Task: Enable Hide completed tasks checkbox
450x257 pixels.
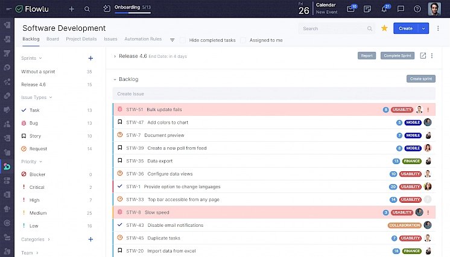Action: [183, 40]
